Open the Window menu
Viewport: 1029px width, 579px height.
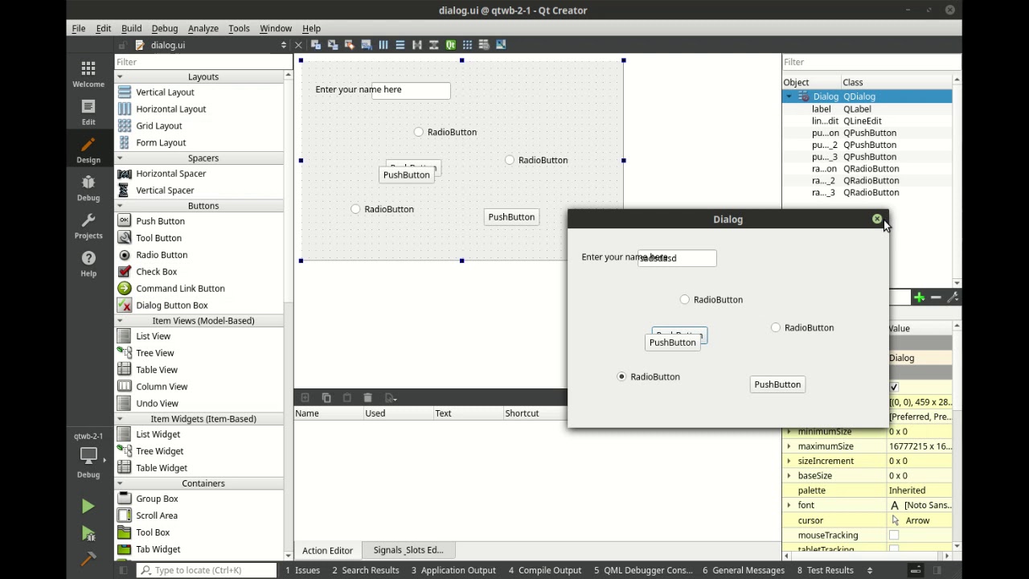[x=276, y=28]
